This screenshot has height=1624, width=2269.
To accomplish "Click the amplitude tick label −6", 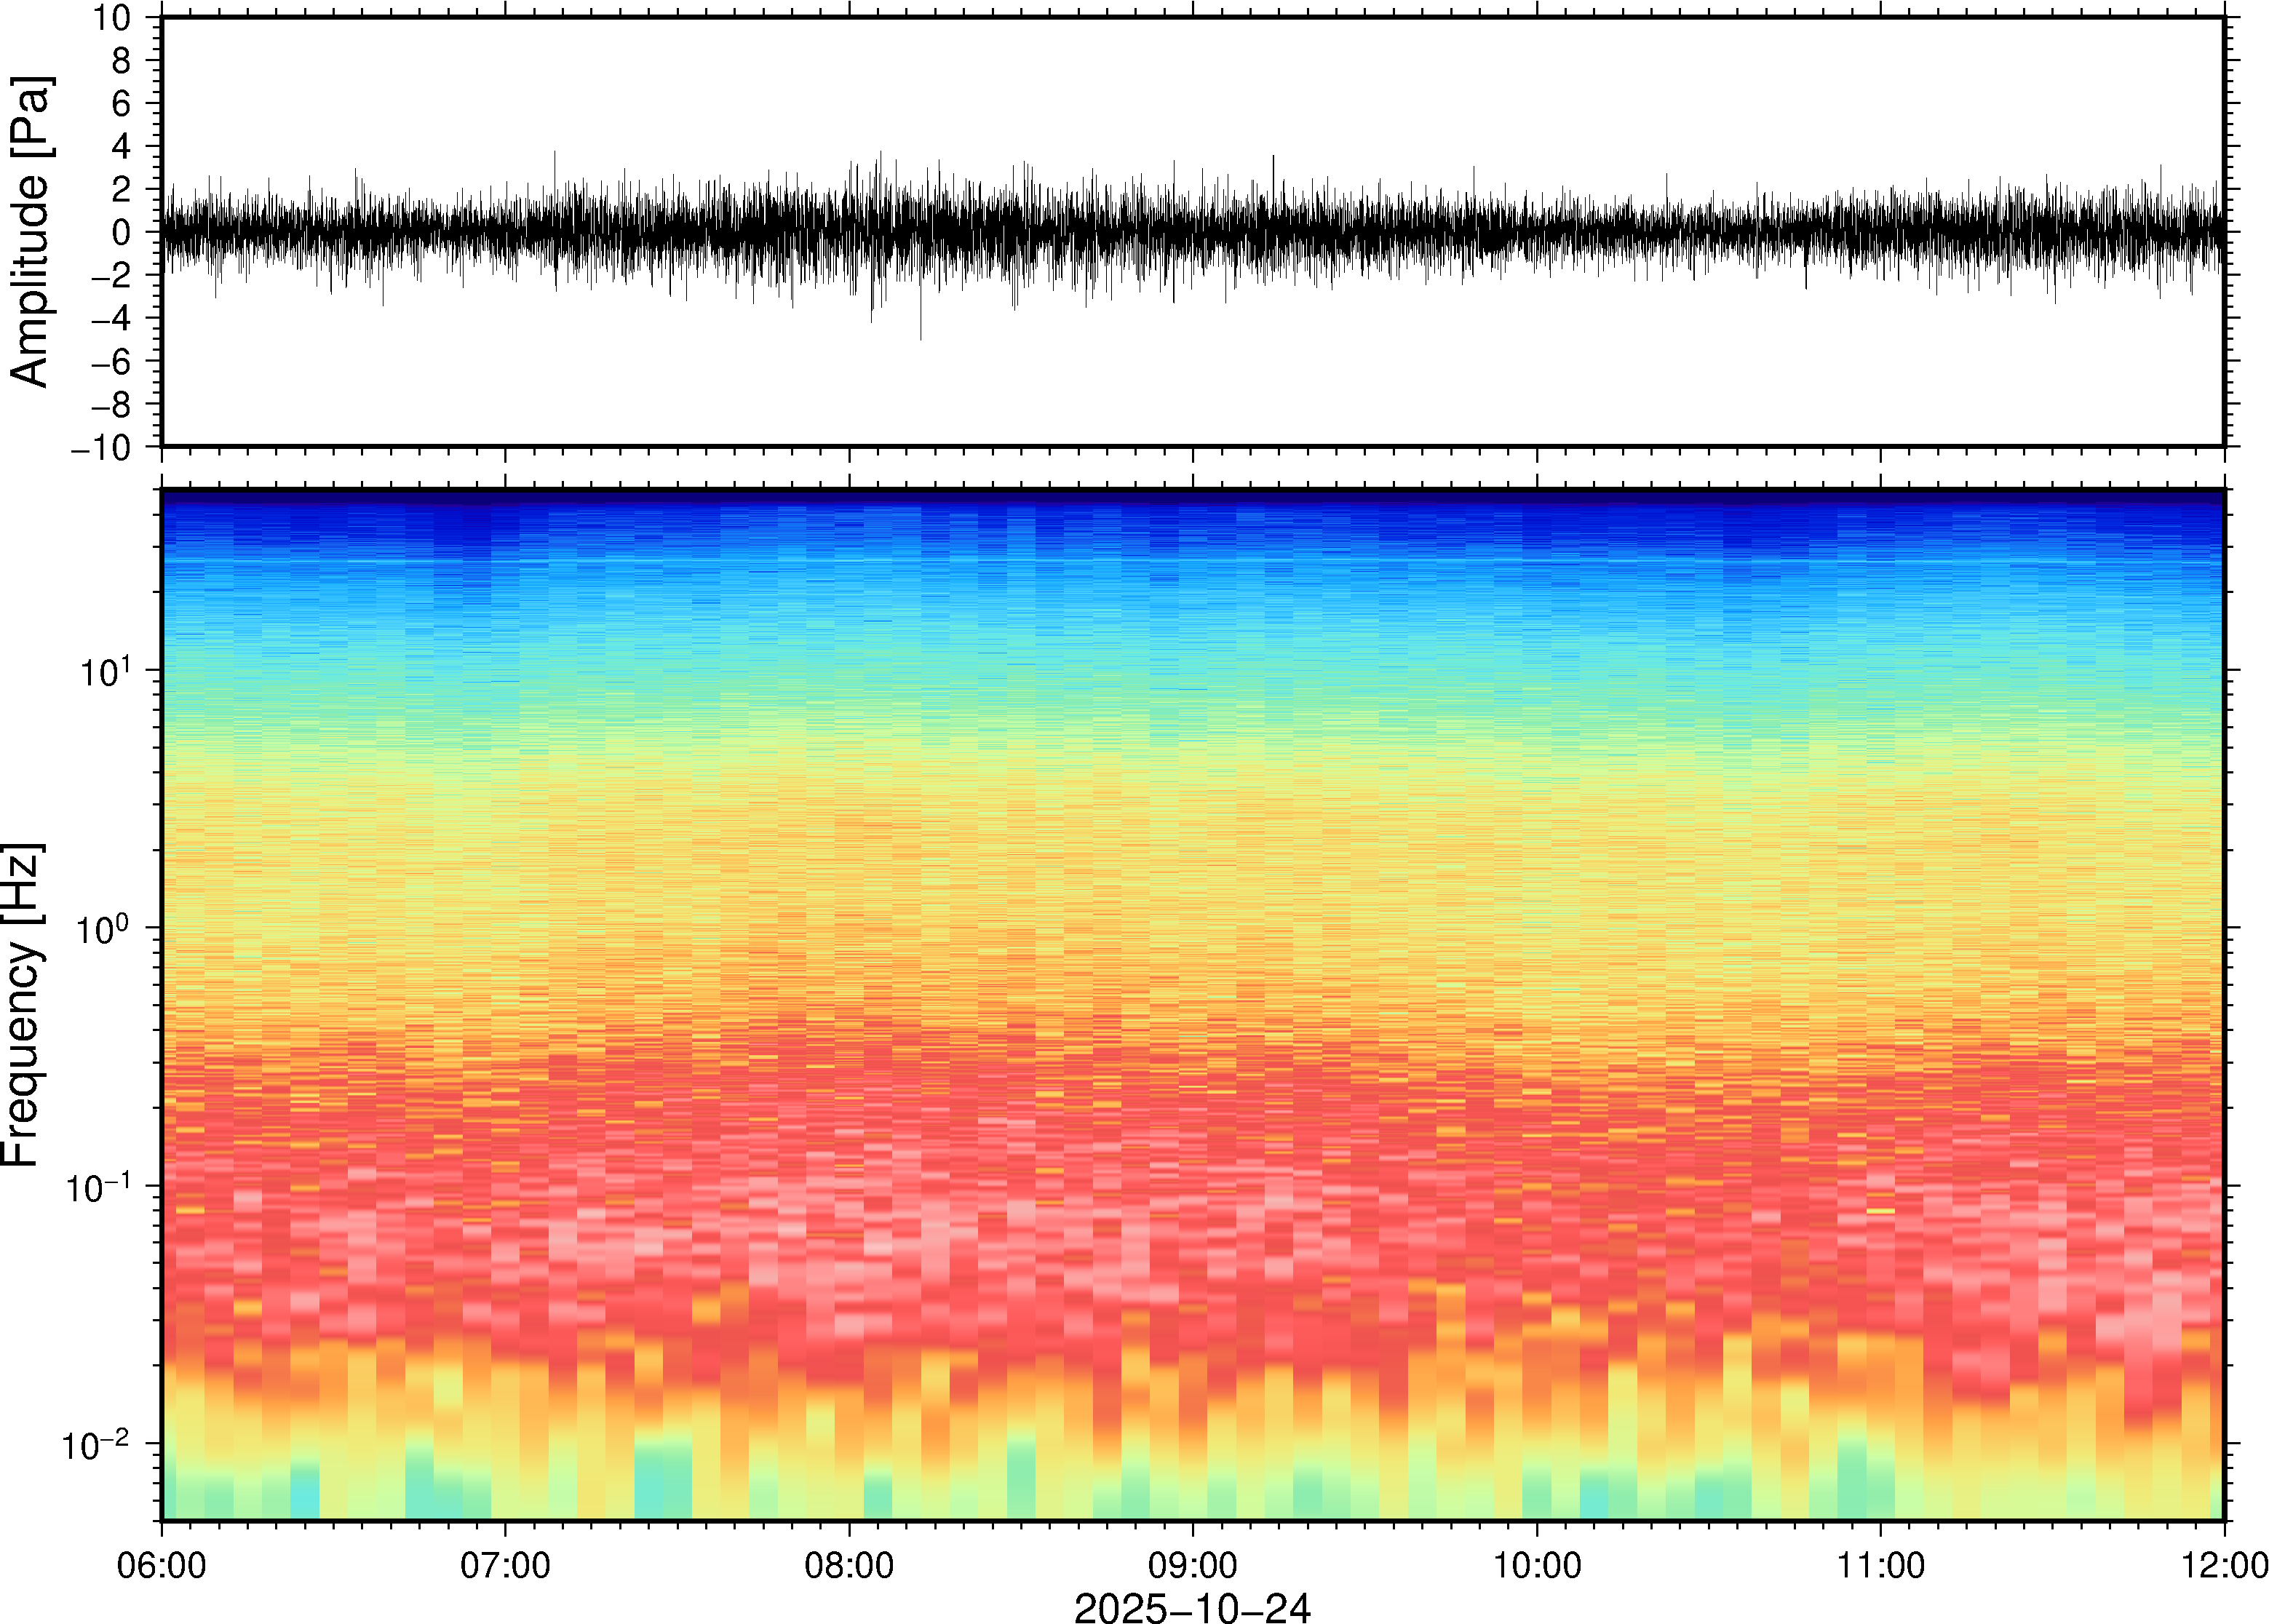I will [111, 362].
